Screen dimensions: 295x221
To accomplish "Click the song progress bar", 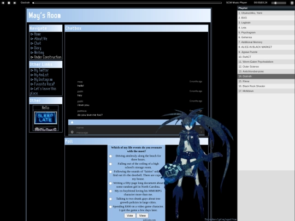I will [x=127, y=3].
